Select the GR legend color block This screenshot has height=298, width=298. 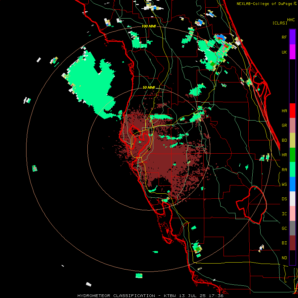292,125
